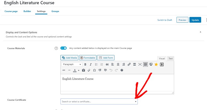Add a blockquote
The width and height of the screenshot is (207, 110).
pos(107,64)
